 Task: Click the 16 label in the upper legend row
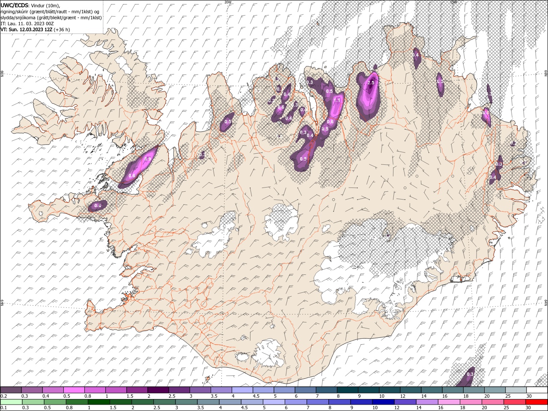445,396
